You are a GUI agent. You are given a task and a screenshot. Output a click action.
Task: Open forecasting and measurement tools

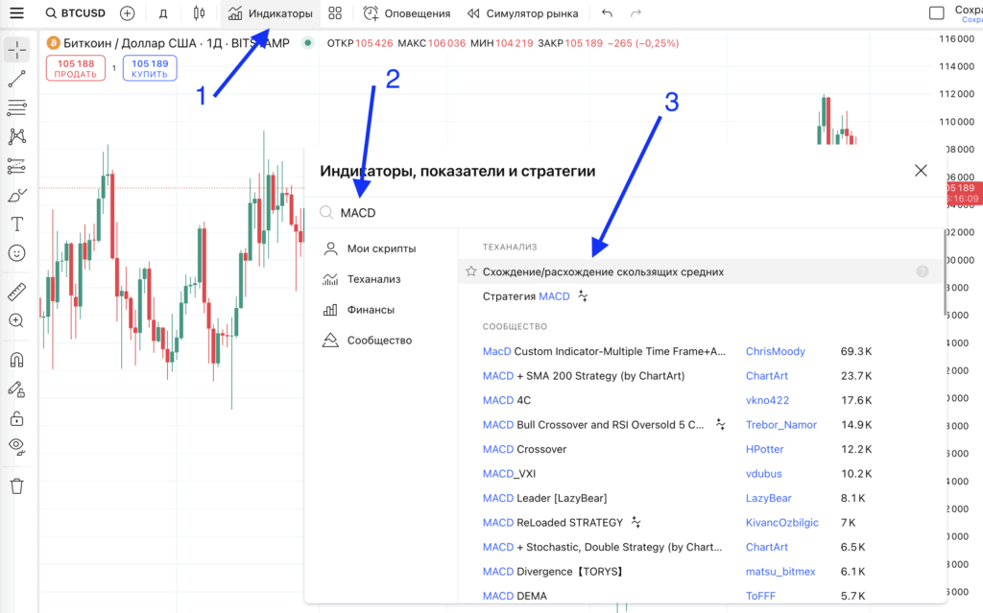(17, 166)
